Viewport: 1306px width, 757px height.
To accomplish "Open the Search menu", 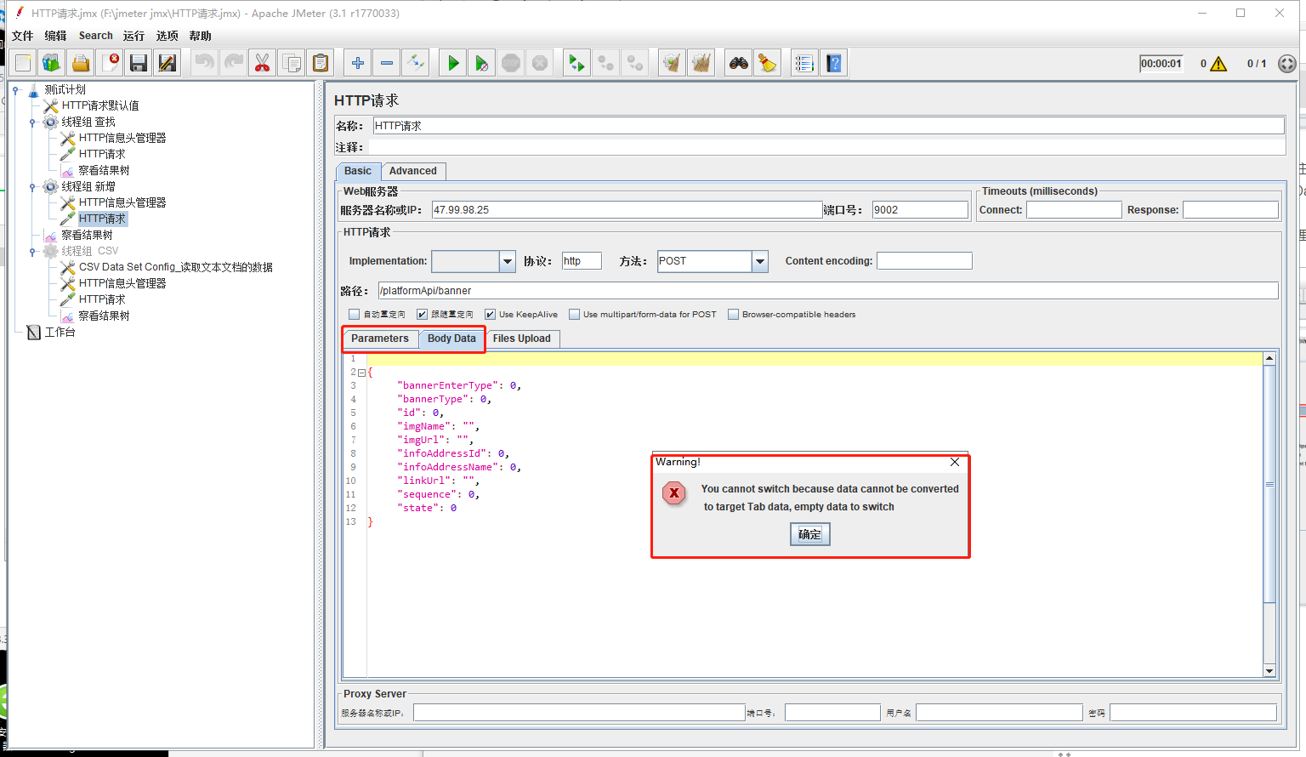I will 95,36.
